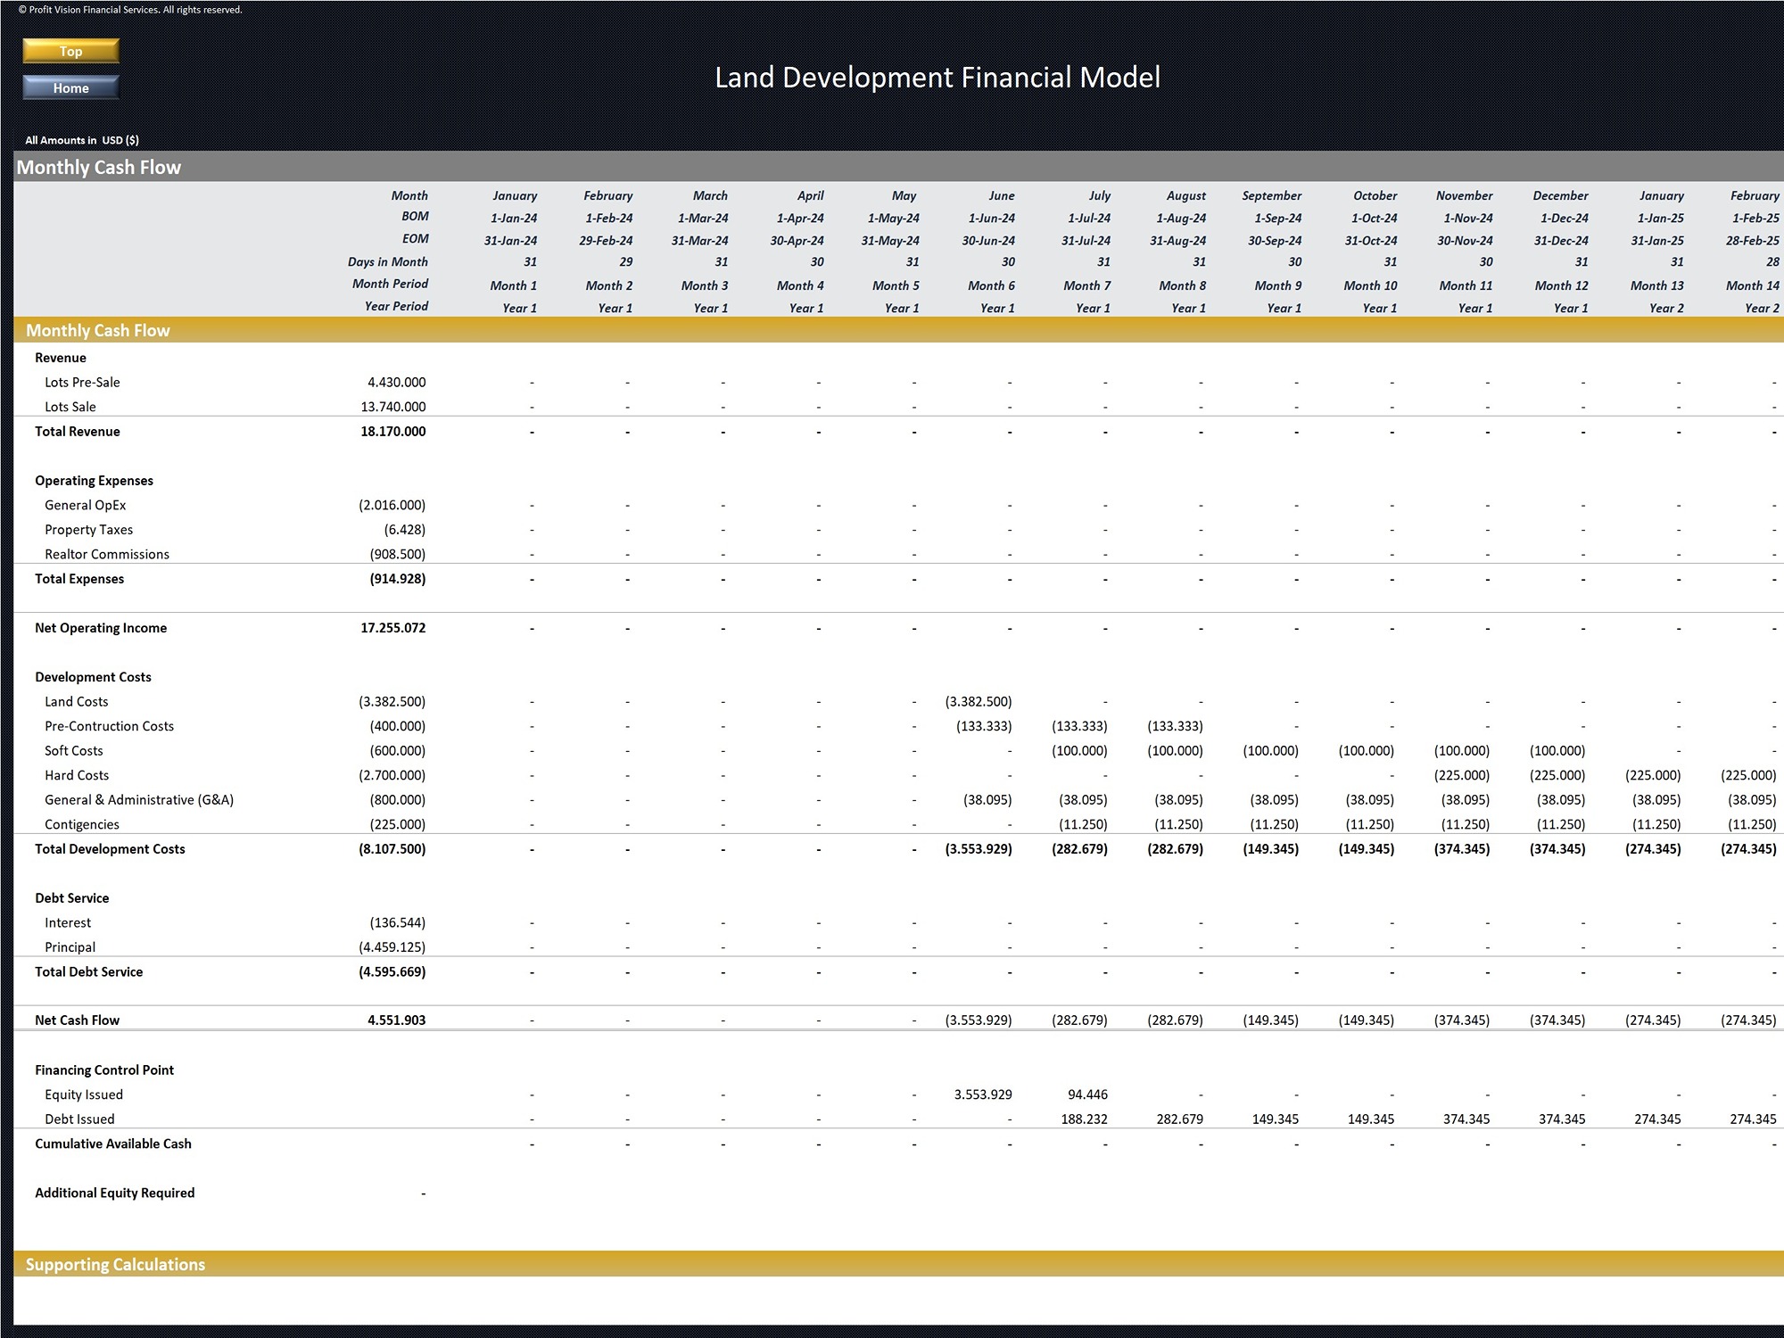Viewport: 1784px width, 1338px height.
Task: Click the blue Home button
Action: click(x=70, y=87)
